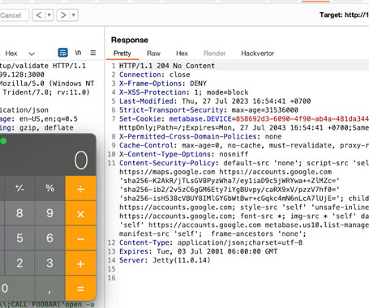Click Calculator green maximize button

click(x=3, y=141)
